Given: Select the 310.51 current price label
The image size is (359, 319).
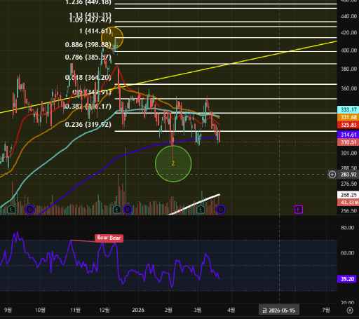Looking at the screenshot, I should 348,142.
